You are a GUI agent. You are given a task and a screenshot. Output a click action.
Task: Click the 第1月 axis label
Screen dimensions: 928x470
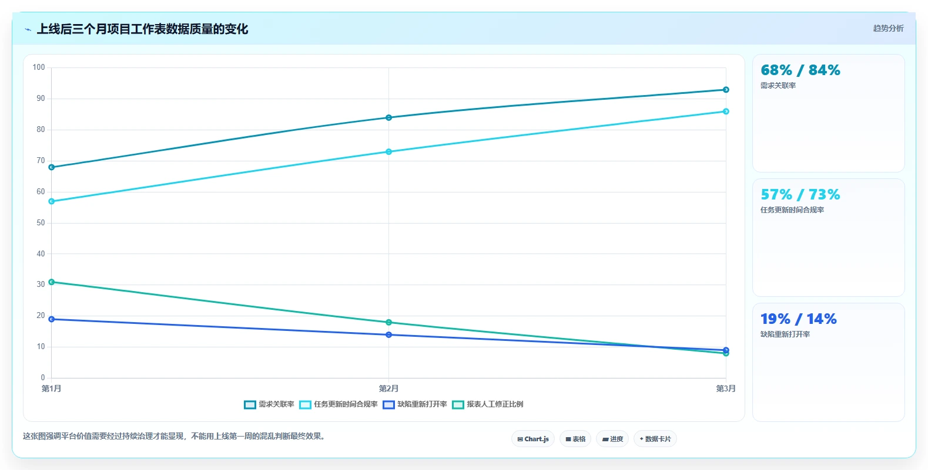pyautogui.click(x=52, y=388)
